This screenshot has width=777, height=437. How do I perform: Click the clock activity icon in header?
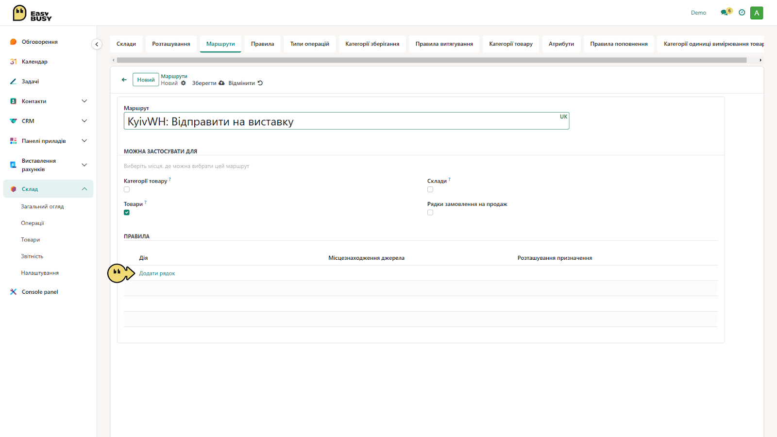point(742,13)
